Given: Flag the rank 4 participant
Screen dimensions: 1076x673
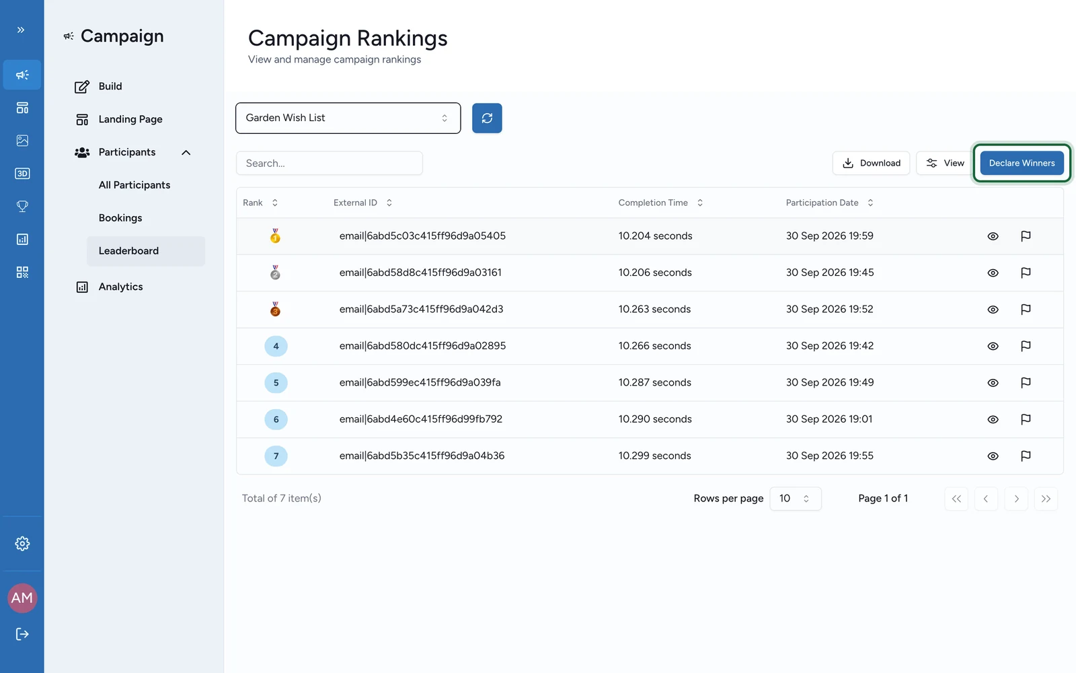Looking at the screenshot, I should (x=1026, y=346).
